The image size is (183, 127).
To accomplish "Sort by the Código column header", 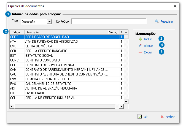I will (17, 32).
